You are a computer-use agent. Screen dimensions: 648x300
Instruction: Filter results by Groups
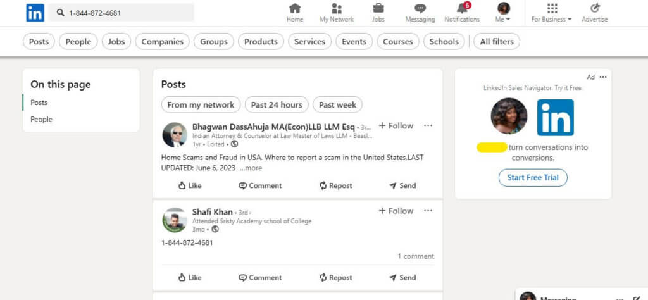(x=214, y=41)
